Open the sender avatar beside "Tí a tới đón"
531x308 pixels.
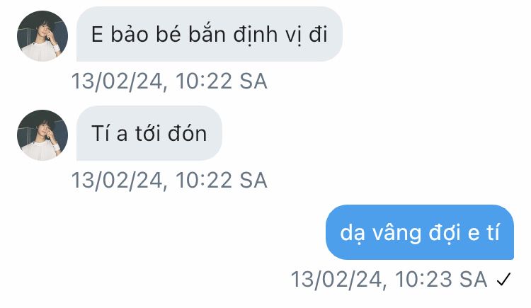[42, 135]
